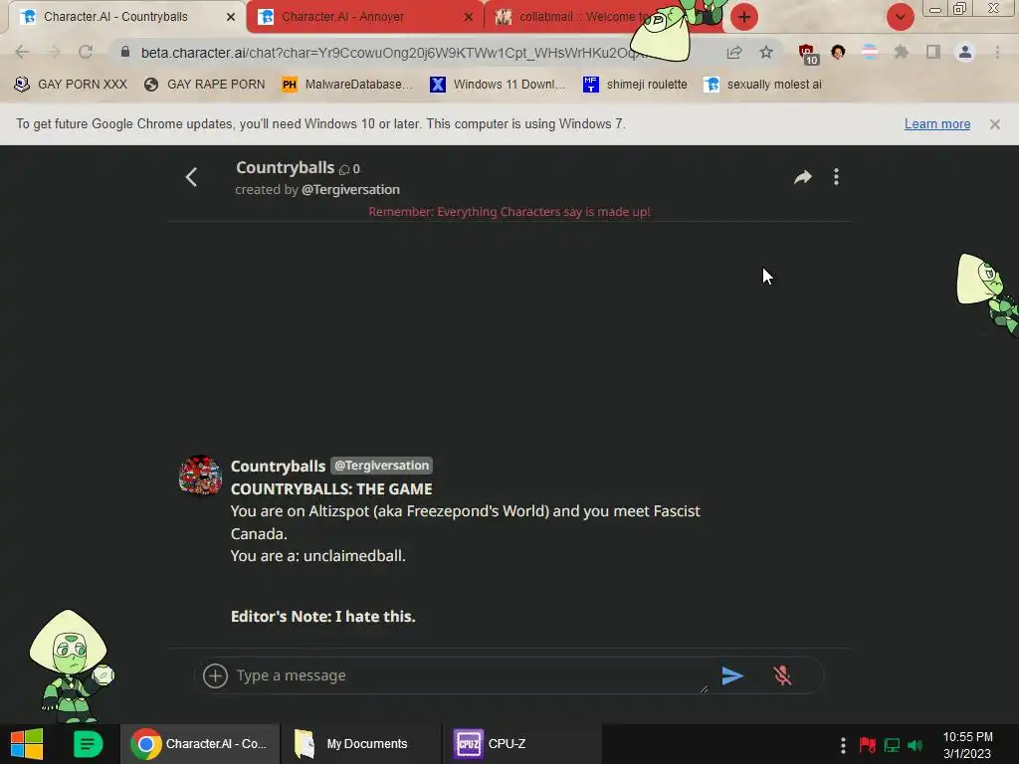This screenshot has height=764, width=1019.
Task: Go back using the chat back chevron
Action: coord(191,177)
